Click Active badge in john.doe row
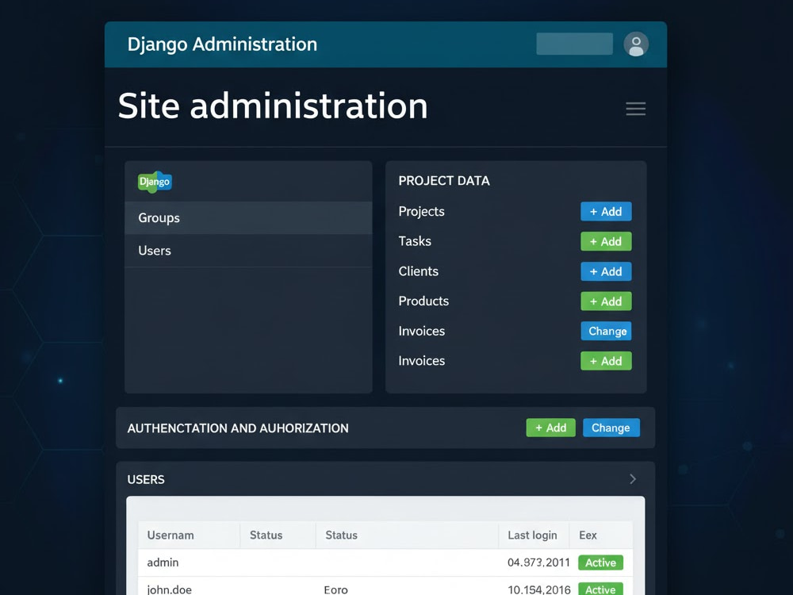The image size is (793, 595). coord(600,589)
